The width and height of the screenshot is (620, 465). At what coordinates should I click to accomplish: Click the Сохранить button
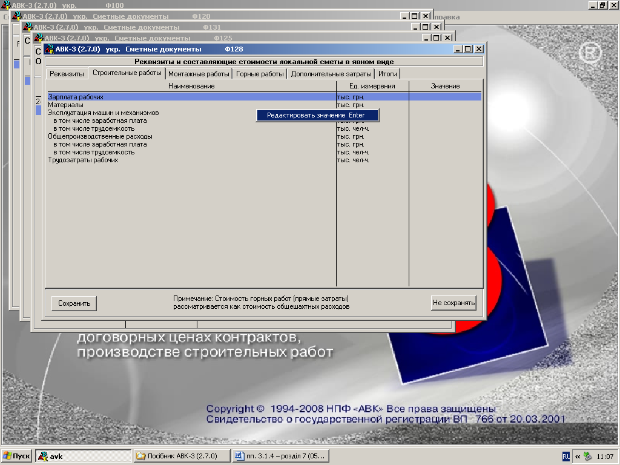(x=74, y=303)
